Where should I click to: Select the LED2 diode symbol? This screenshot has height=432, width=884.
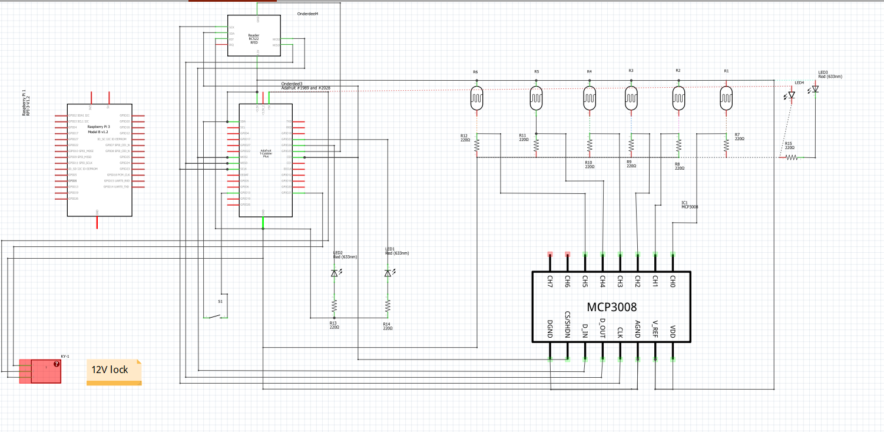(335, 272)
